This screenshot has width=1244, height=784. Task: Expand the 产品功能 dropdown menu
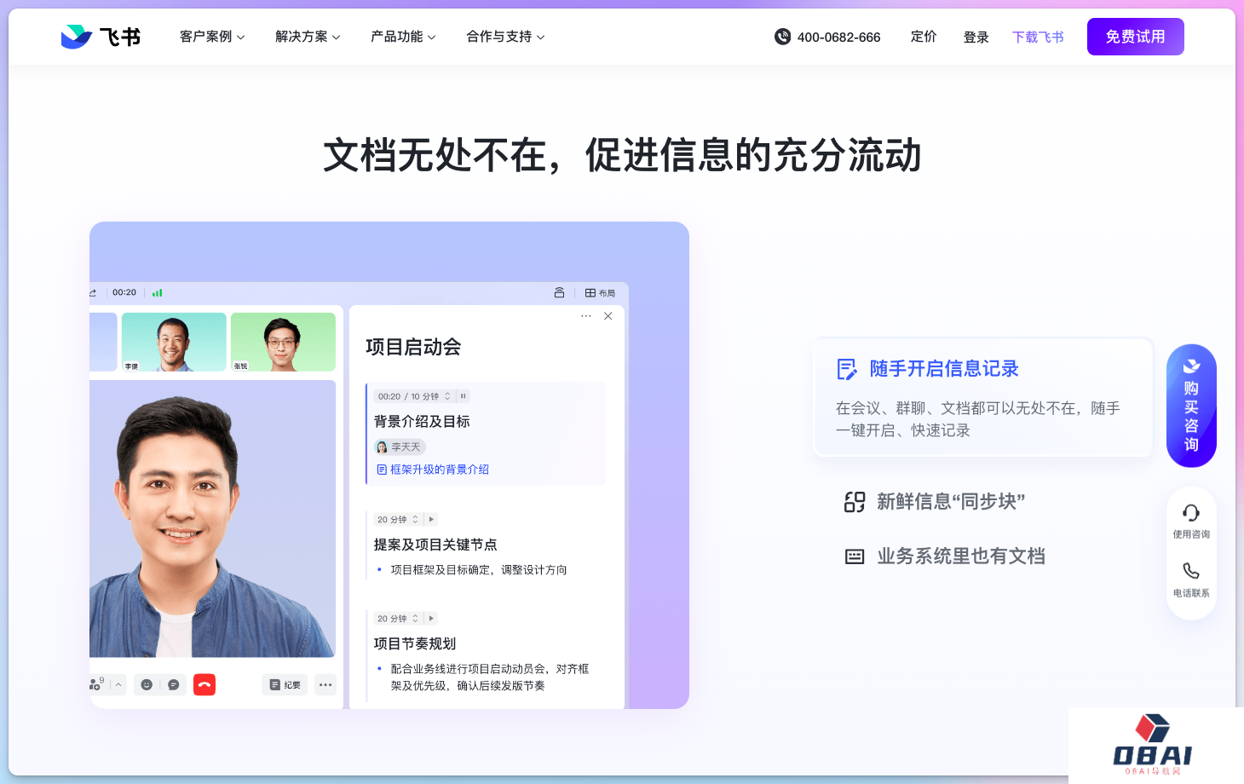pyautogui.click(x=403, y=37)
